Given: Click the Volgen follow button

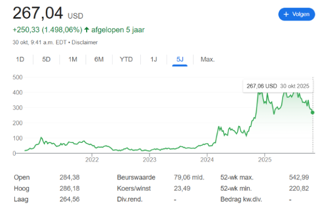Looking at the screenshot, I should [297, 14].
